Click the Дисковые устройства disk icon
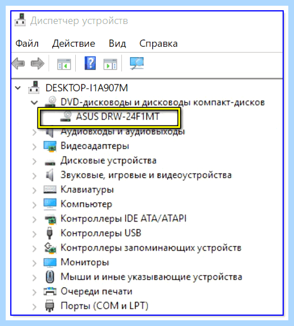294x326 pixels. (50, 162)
